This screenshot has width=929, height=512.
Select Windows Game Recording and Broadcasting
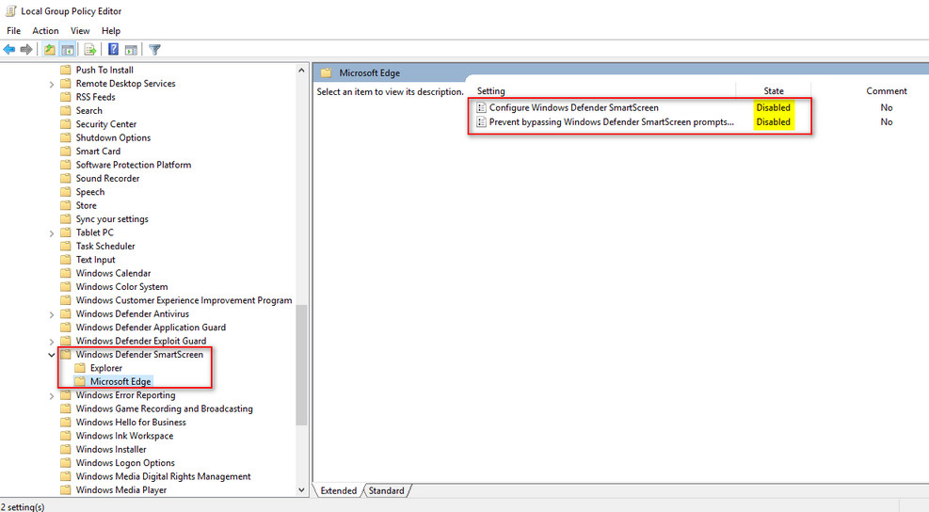164,408
